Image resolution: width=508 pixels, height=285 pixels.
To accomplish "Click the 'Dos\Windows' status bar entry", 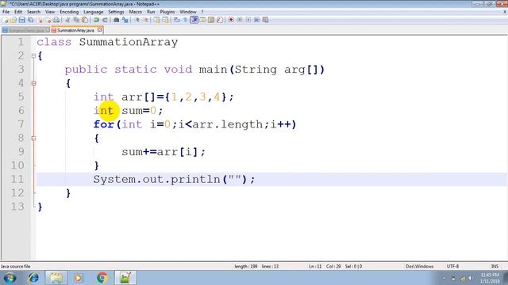I will (420, 267).
